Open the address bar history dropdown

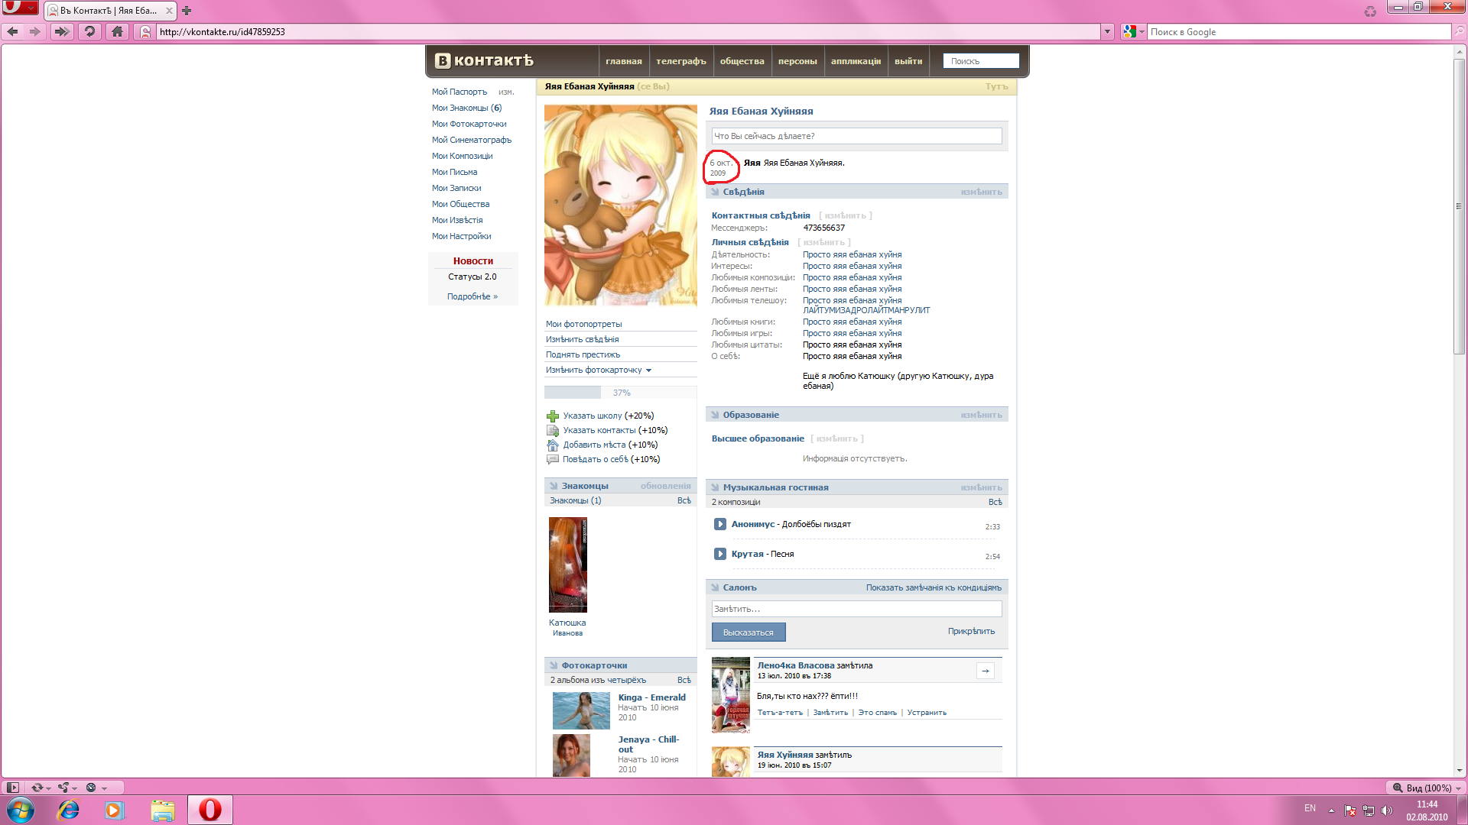point(1107,31)
